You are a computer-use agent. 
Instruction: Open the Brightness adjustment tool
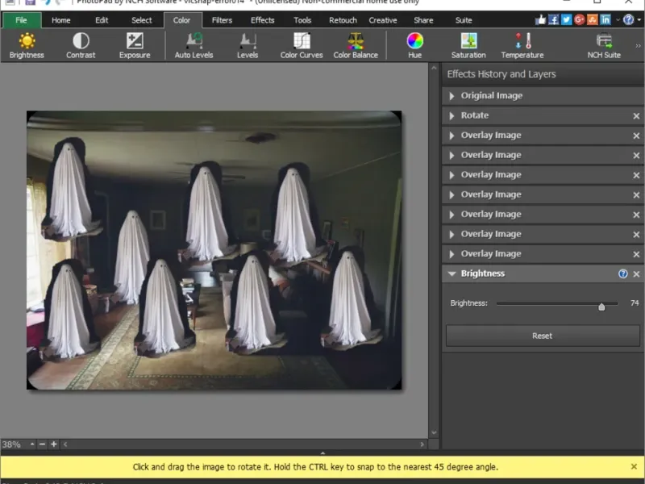[x=27, y=45]
